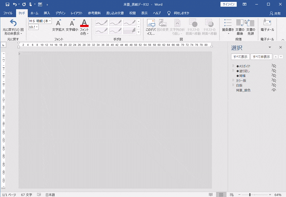This screenshot has width=286, height=197.
Task: Close the 選択 pane
Action: tap(281, 47)
